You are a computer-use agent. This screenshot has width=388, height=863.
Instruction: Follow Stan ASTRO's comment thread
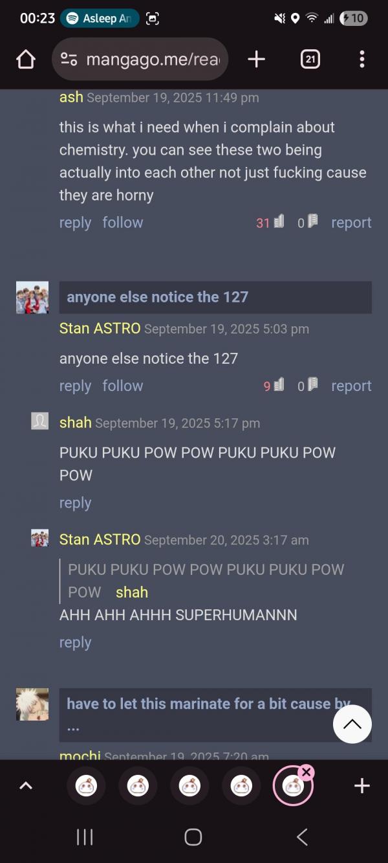pos(123,386)
